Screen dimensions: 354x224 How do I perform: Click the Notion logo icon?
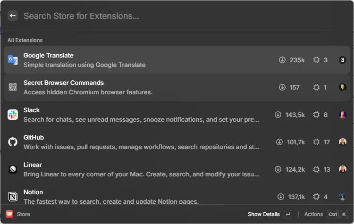pos(13,197)
